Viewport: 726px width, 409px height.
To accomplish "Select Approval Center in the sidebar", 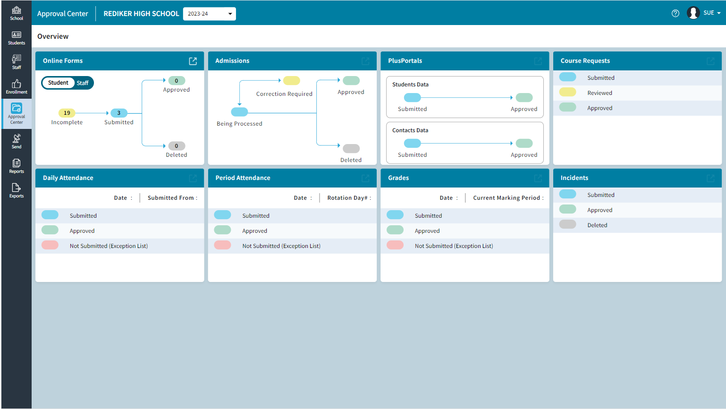I will pos(17,113).
